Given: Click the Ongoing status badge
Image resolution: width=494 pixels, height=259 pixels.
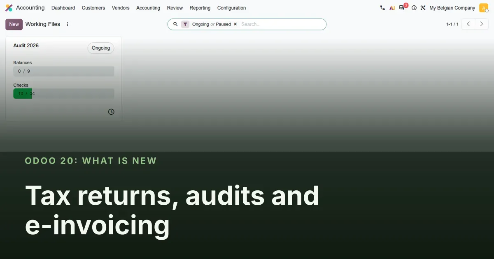Looking at the screenshot, I should pos(101,48).
